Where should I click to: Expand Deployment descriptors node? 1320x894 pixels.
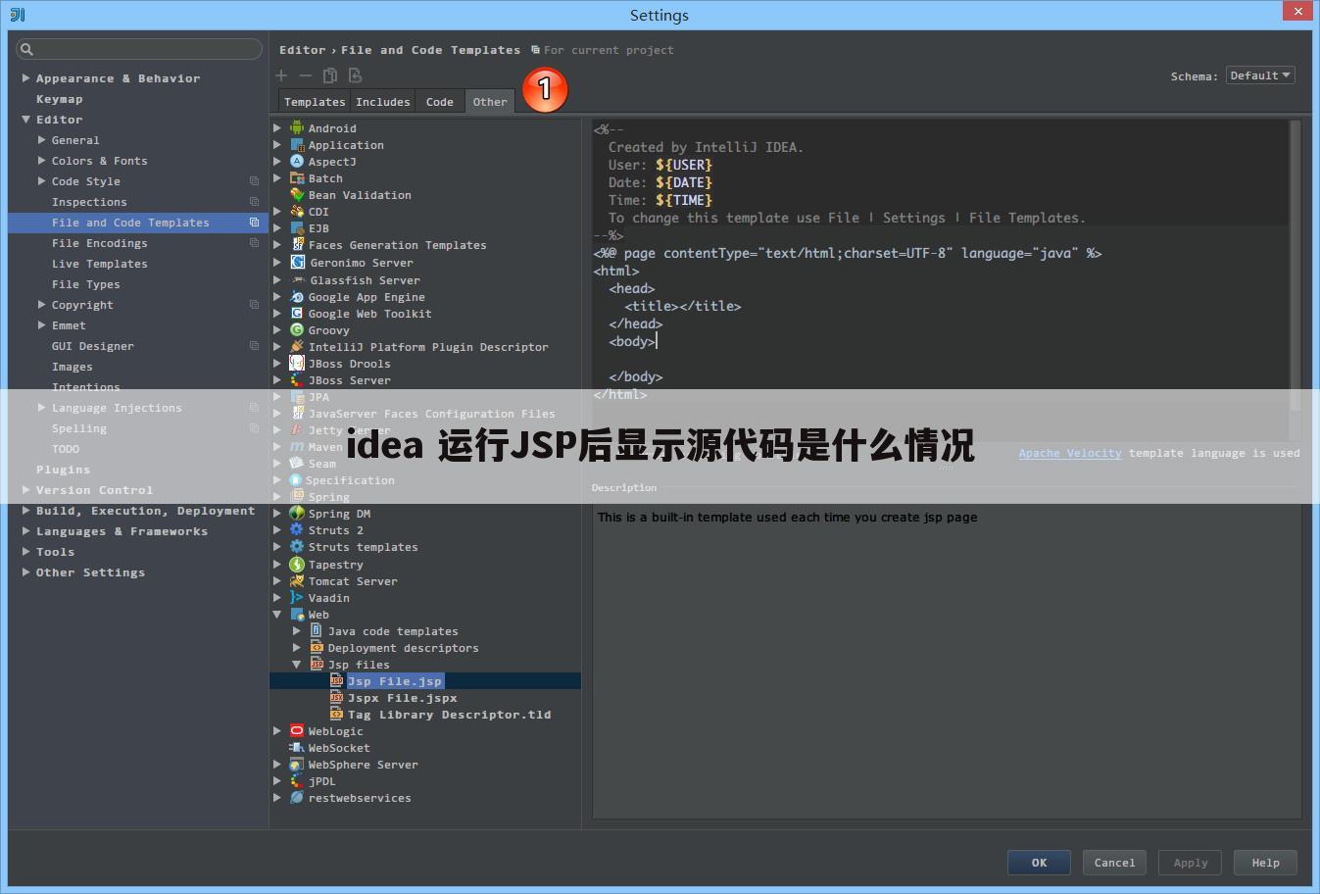(x=297, y=647)
